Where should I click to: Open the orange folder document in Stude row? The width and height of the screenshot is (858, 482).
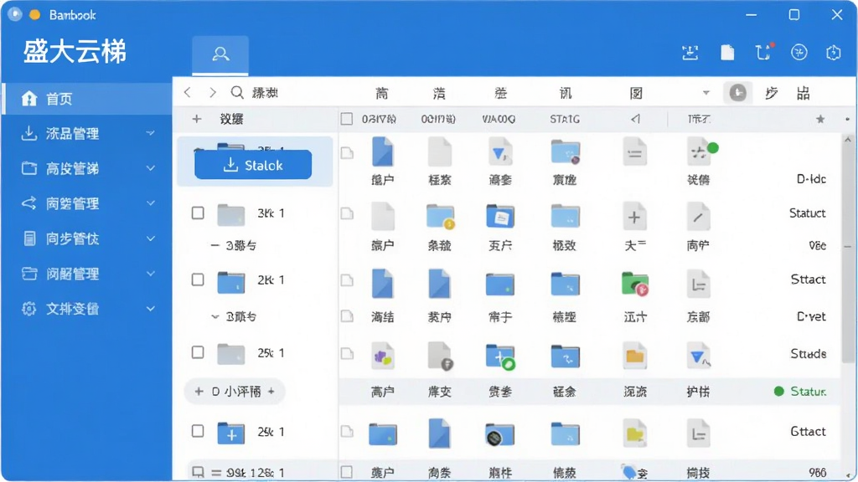click(x=635, y=356)
